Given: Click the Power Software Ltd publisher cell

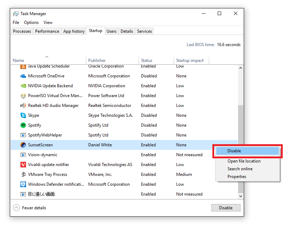Looking at the screenshot, I should point(106,96).
